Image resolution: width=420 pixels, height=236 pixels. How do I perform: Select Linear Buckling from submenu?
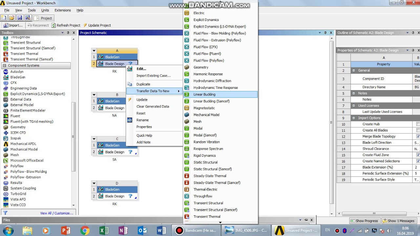point(220,94)
